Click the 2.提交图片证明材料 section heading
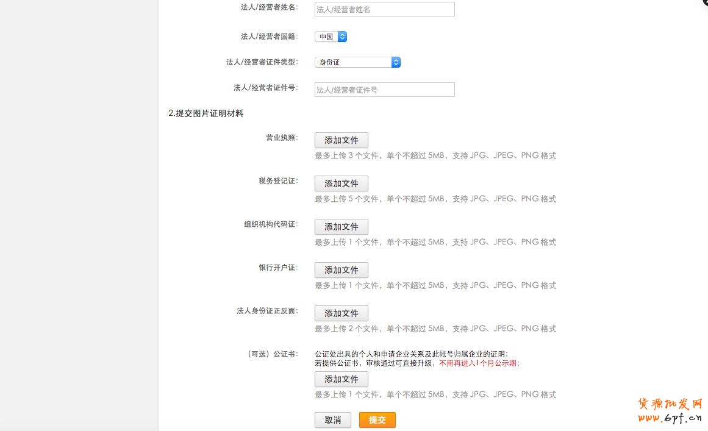708x431 pixels. point(206,113)
